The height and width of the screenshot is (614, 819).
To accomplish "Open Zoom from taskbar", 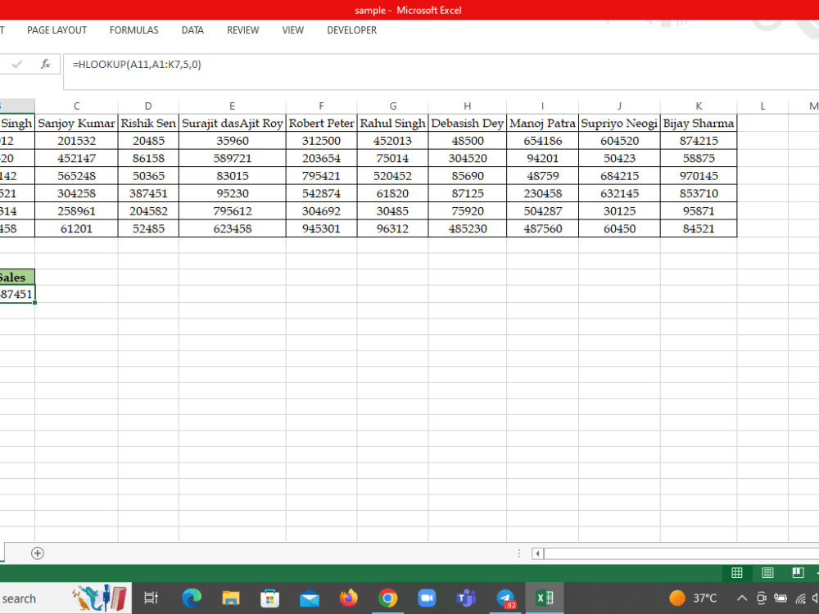I will click(x=427, y=598).
